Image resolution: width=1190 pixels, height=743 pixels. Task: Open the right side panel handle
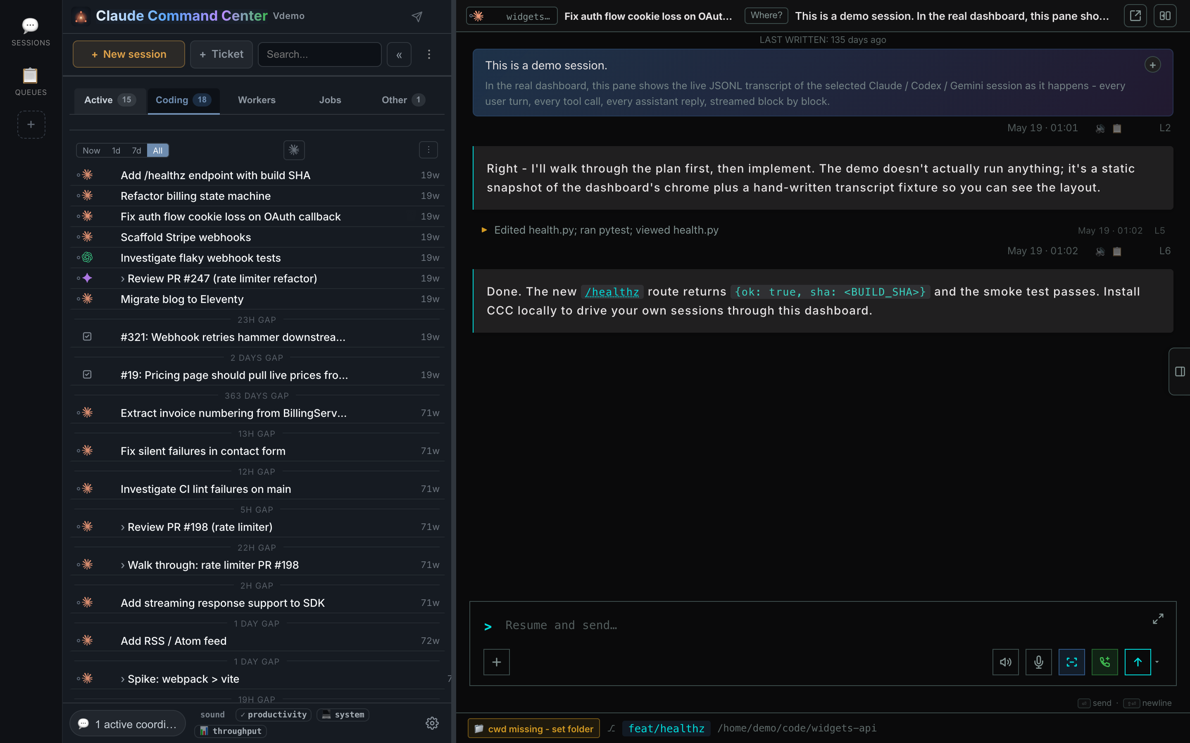[x=1180, y=371]
